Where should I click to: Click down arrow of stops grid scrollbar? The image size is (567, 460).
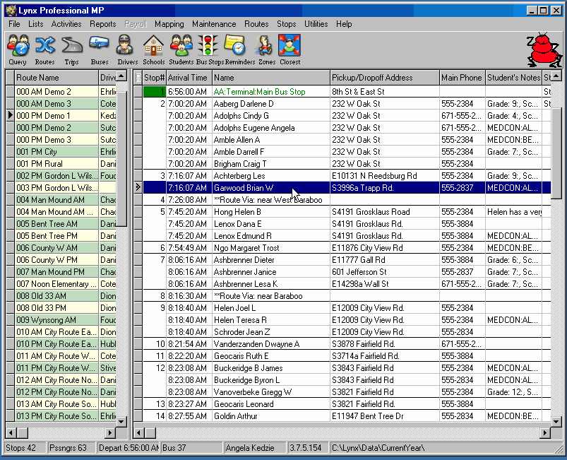pos(556,421)
